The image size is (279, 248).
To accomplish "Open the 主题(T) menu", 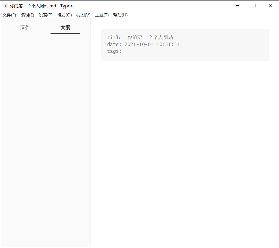I will coord(102,15).
